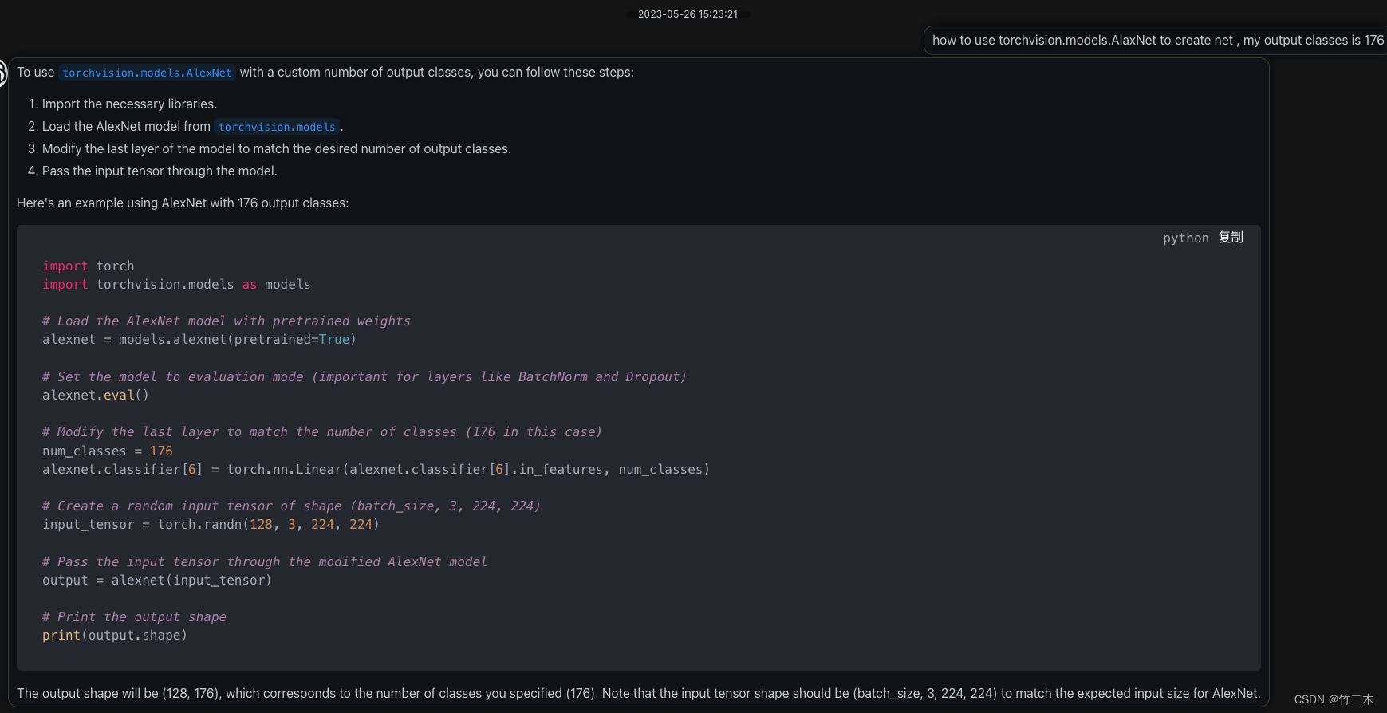Screen dimensions: 1387x713
Task: Click the comment 'Create a random input tensor'
Action: point(291,506)
